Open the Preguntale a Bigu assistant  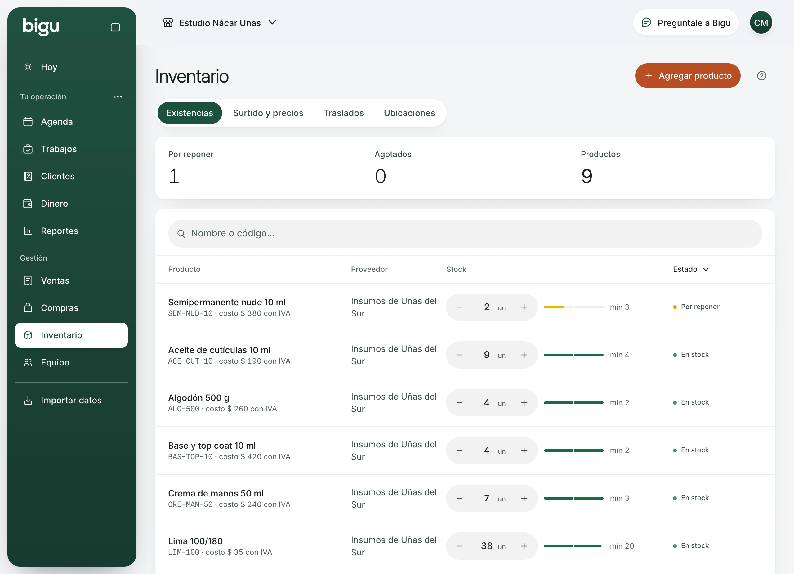[685, 23]
